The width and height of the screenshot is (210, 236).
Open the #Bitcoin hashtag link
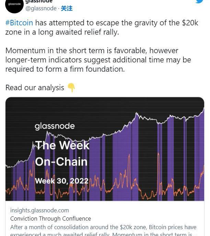[19, 23]
